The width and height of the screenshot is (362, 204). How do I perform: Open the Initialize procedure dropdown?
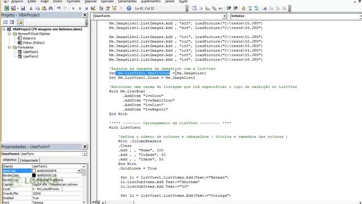(361, 16)
